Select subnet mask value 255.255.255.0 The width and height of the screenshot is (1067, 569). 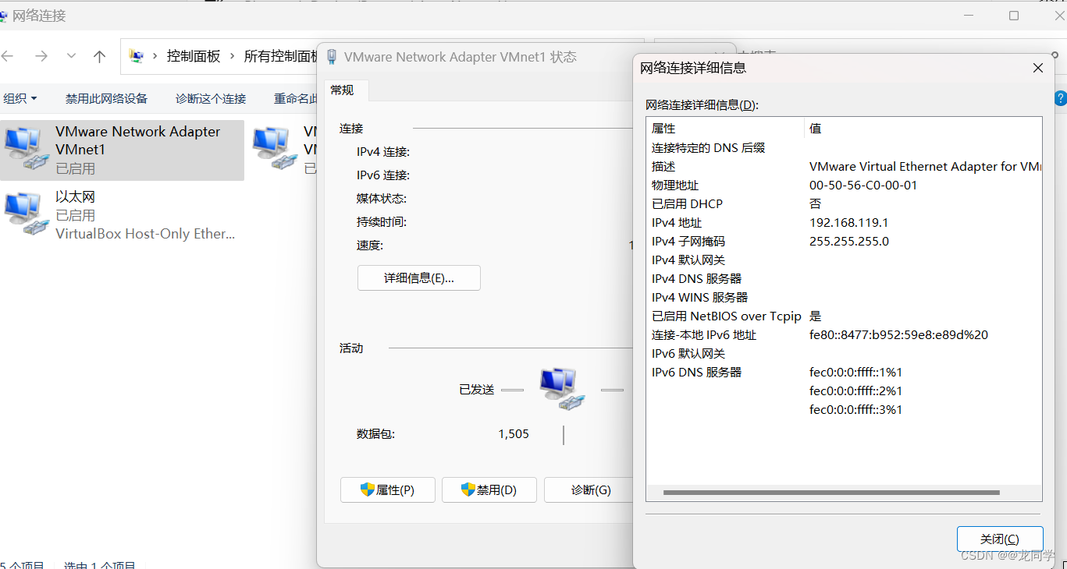pyautogui.click(x=848, y=242)
